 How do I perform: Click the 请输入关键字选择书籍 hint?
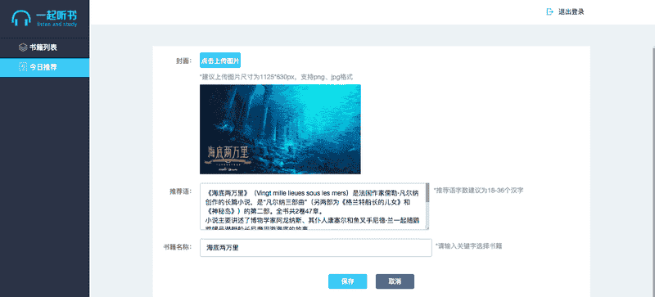(468, 246)
